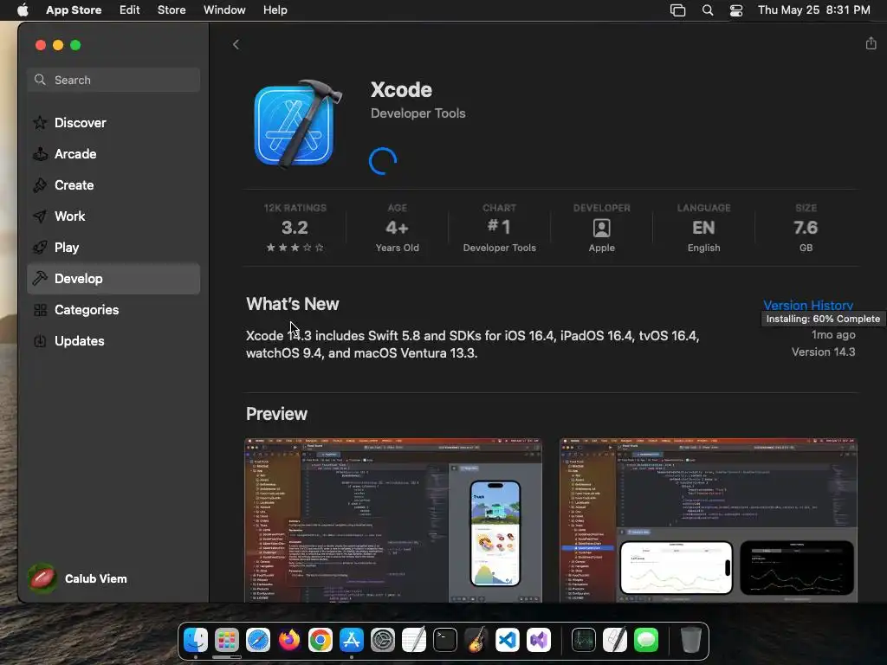Select Create in the sidebar
This screenshot has height=665, width=887.
[x=113, y=185]
